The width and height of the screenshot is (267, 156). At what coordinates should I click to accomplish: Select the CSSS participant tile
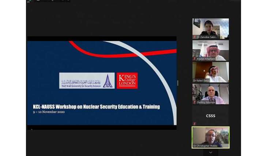pyautogui.click(x=211, y=116)
